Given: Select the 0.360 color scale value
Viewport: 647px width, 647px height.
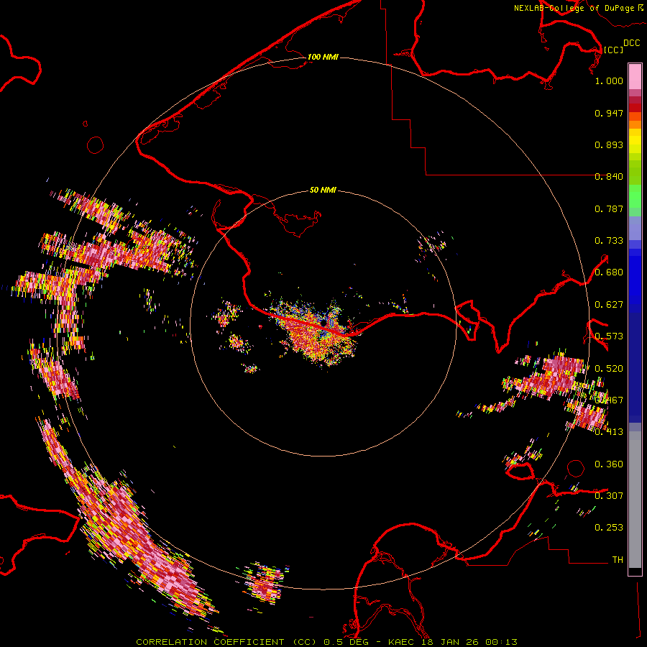Looking at the screenshot, I should 609,464.
